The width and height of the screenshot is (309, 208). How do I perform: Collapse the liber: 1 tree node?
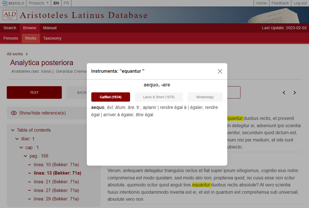(x=17, y=139)
